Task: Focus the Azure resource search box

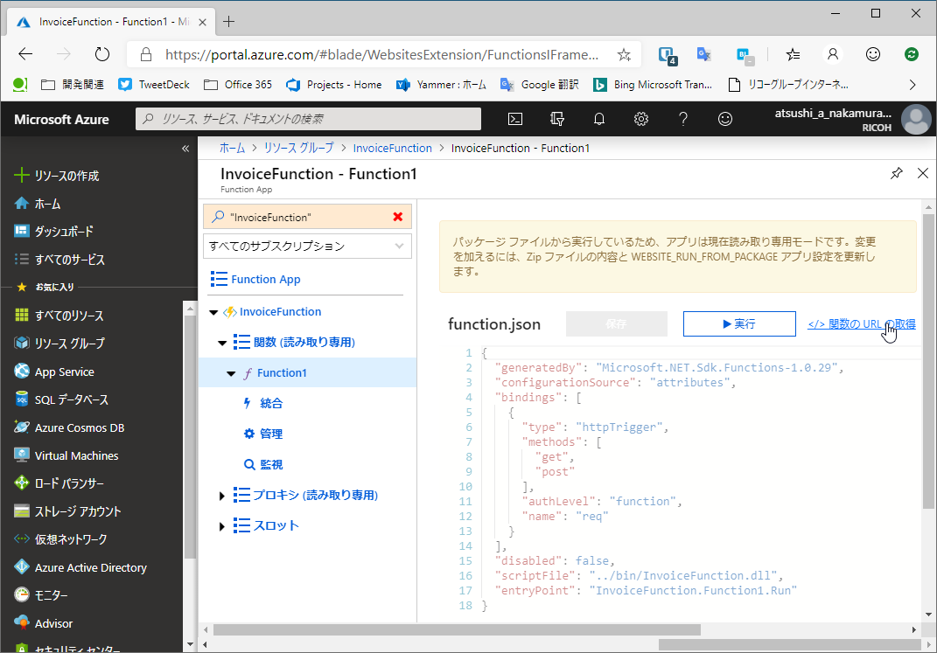Action: [308, 119]
